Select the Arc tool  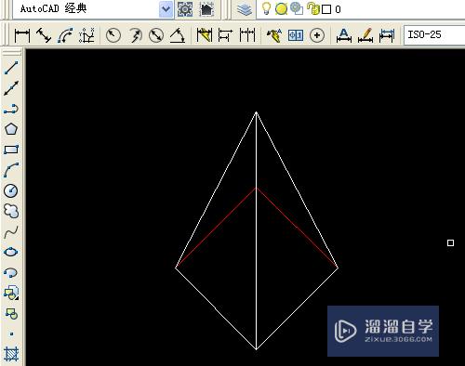click(x=11, y=170)
